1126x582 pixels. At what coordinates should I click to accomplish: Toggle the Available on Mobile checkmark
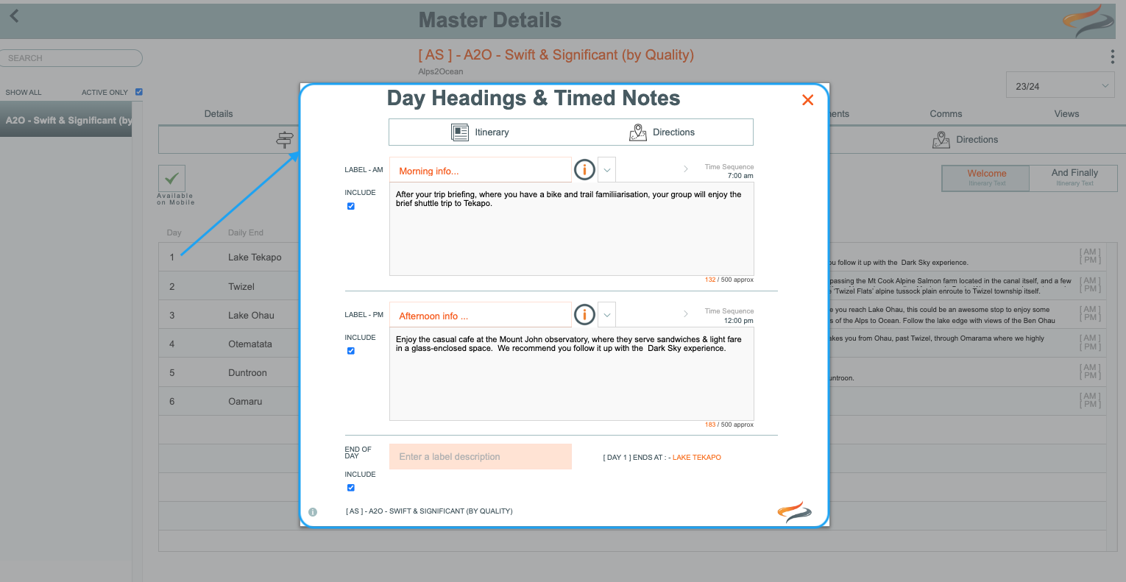171,178
